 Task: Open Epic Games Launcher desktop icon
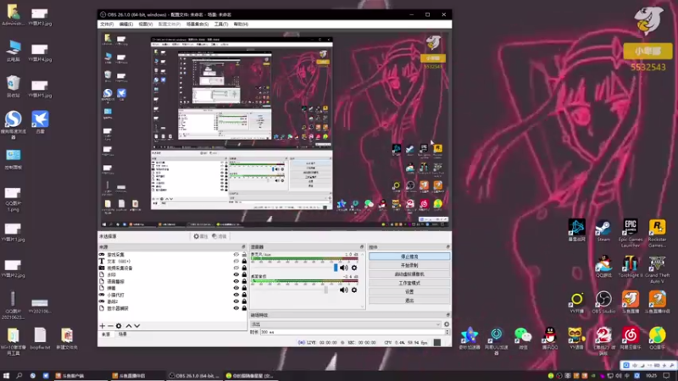pyautogui.click(x=631, y=234)
